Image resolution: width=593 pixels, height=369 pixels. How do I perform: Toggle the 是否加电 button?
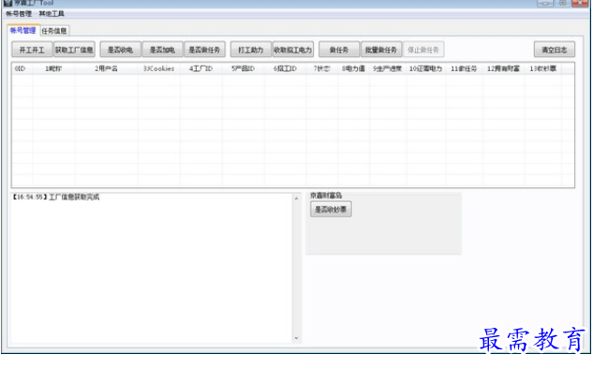[x=162, y=50]
